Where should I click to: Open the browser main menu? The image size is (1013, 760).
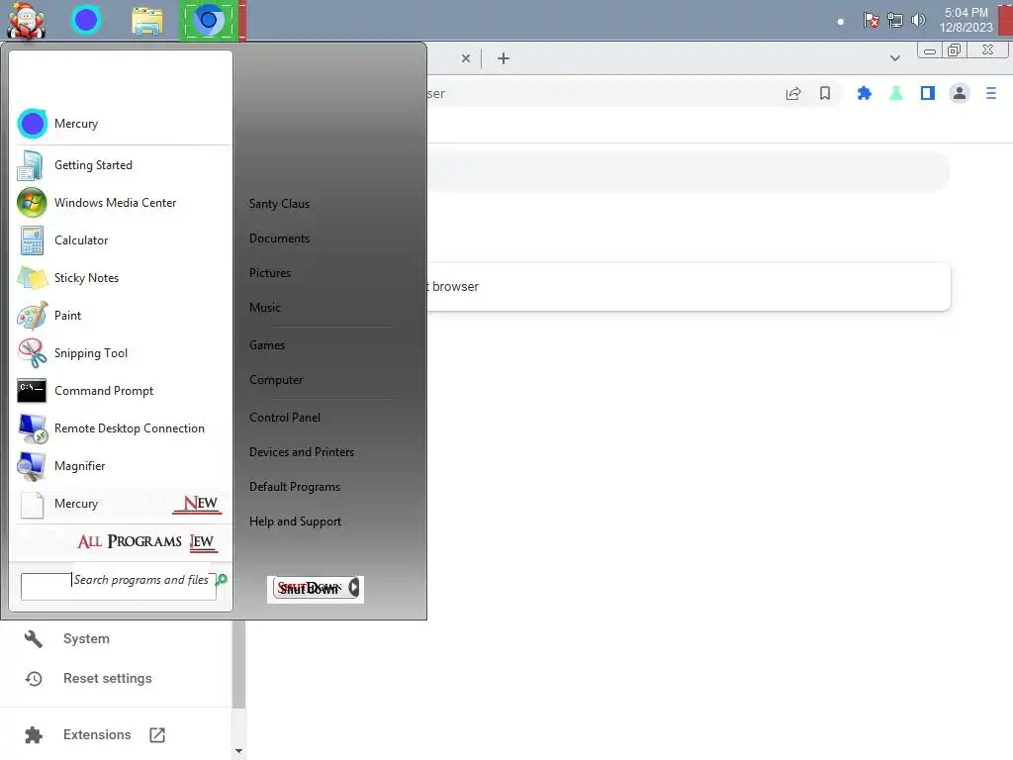(991, 94)
